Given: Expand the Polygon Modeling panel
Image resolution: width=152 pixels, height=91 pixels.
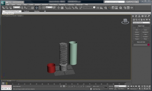Looking at the screenshot, I should (x=8, y=13).
